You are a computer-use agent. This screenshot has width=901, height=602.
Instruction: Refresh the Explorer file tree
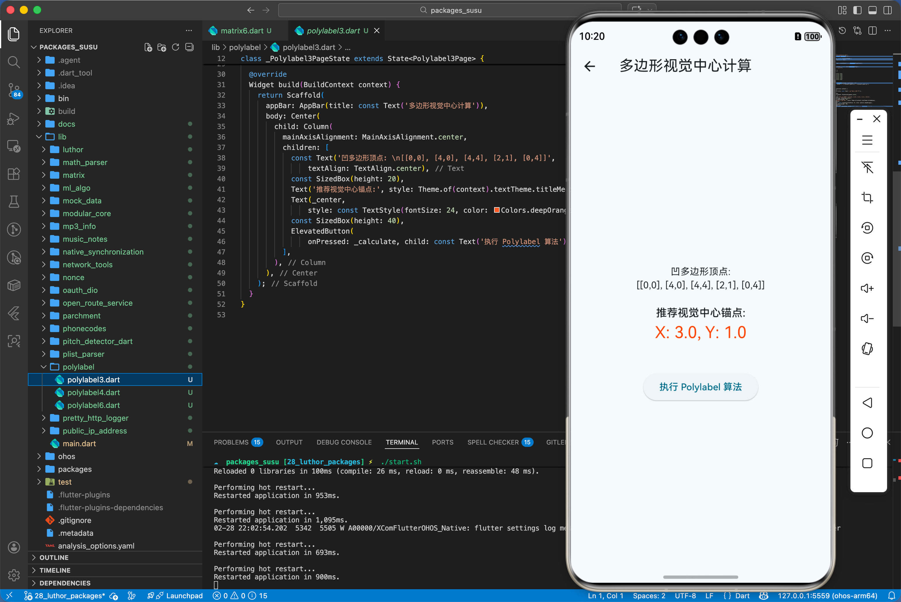[176, 47]
